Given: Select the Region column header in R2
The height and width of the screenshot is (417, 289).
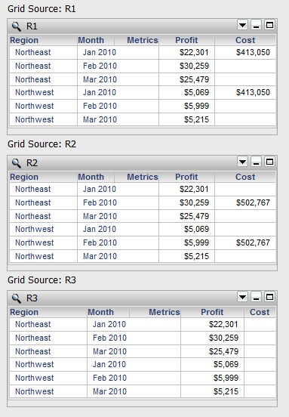Looking at the screenshot, I should coord(24,177).
